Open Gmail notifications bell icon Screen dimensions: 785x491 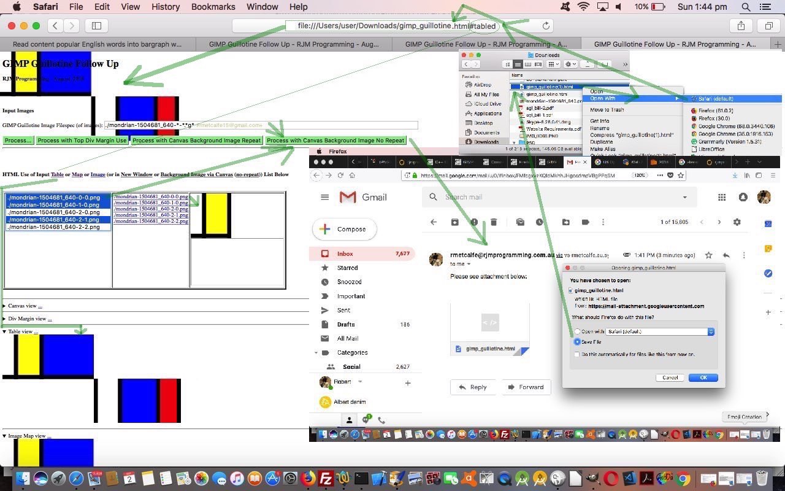tap(743, 197)
